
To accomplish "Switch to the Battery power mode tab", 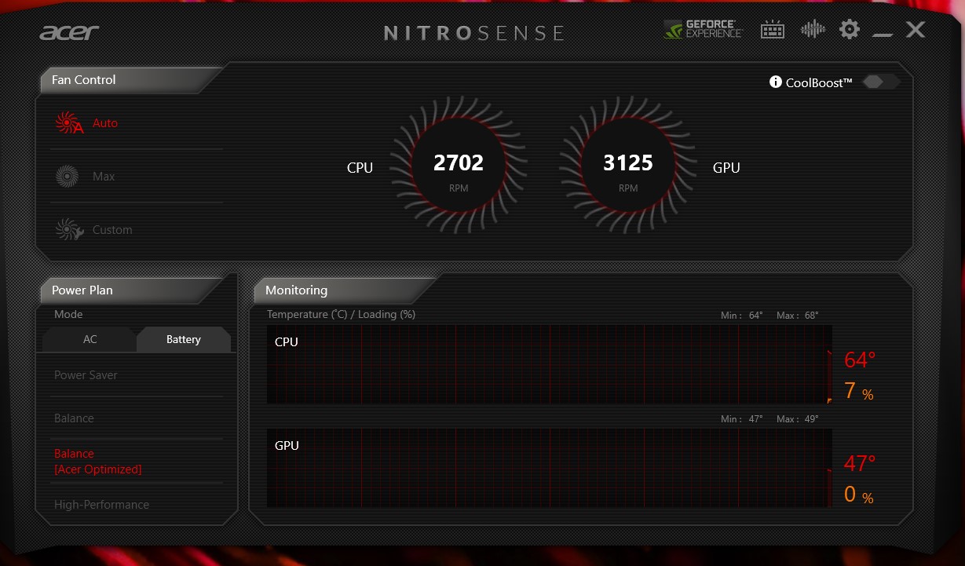I will 183,340.
